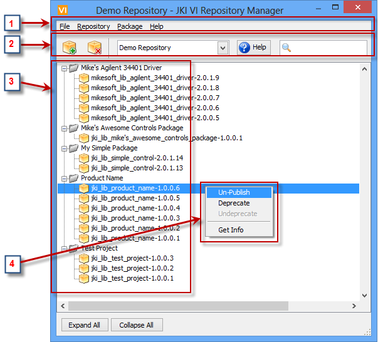This screenshot has height=342, width=378.
Task: Click the package icon beside jki_lib_test_project-1.0.0.3
Action: pyautogui.click(x=84, y=258)
